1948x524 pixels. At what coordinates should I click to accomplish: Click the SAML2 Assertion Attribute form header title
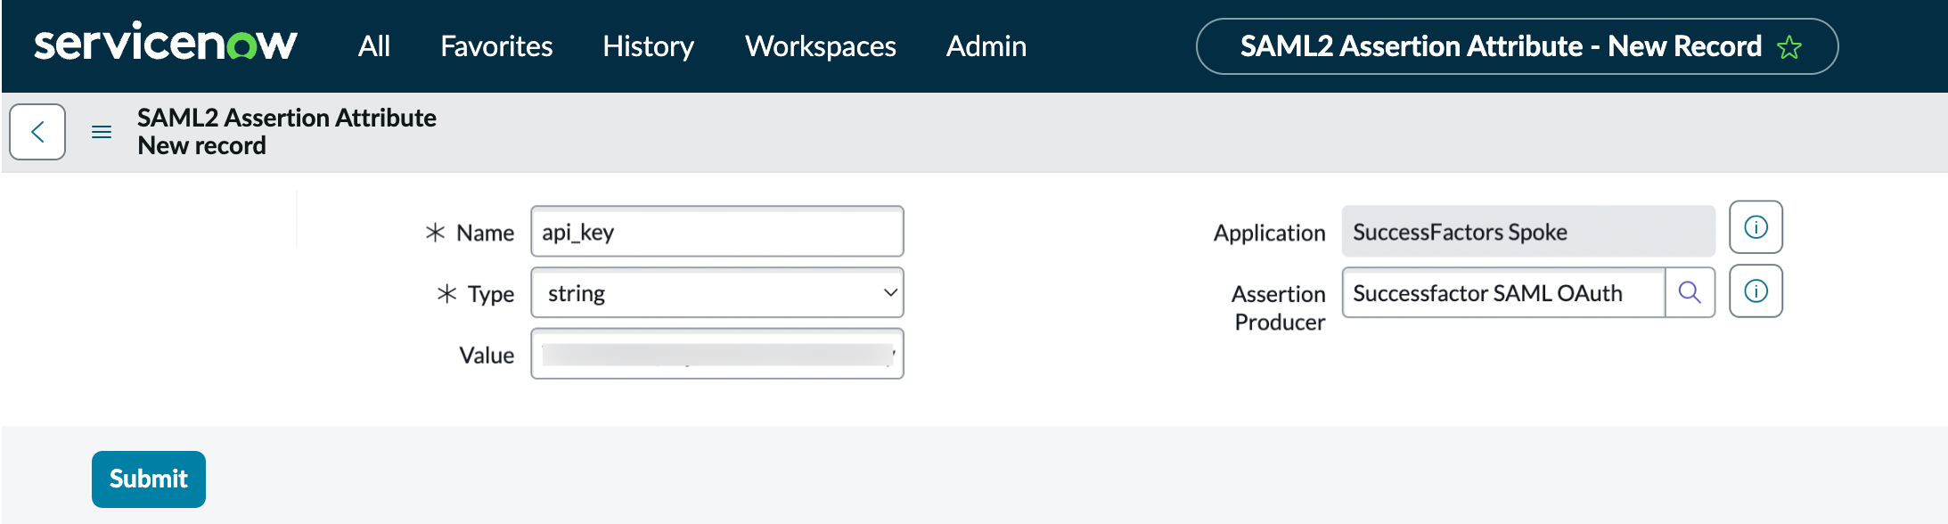287,118
